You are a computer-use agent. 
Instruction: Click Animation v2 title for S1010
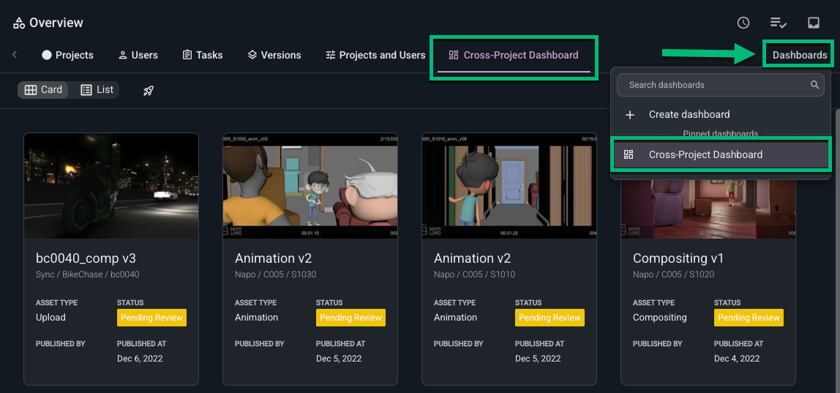tap(472, 258)
